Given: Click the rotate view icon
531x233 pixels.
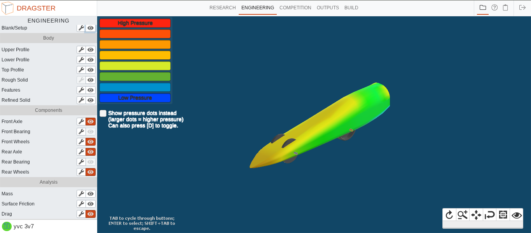Looking at the screenshot, I should [449, 215].
